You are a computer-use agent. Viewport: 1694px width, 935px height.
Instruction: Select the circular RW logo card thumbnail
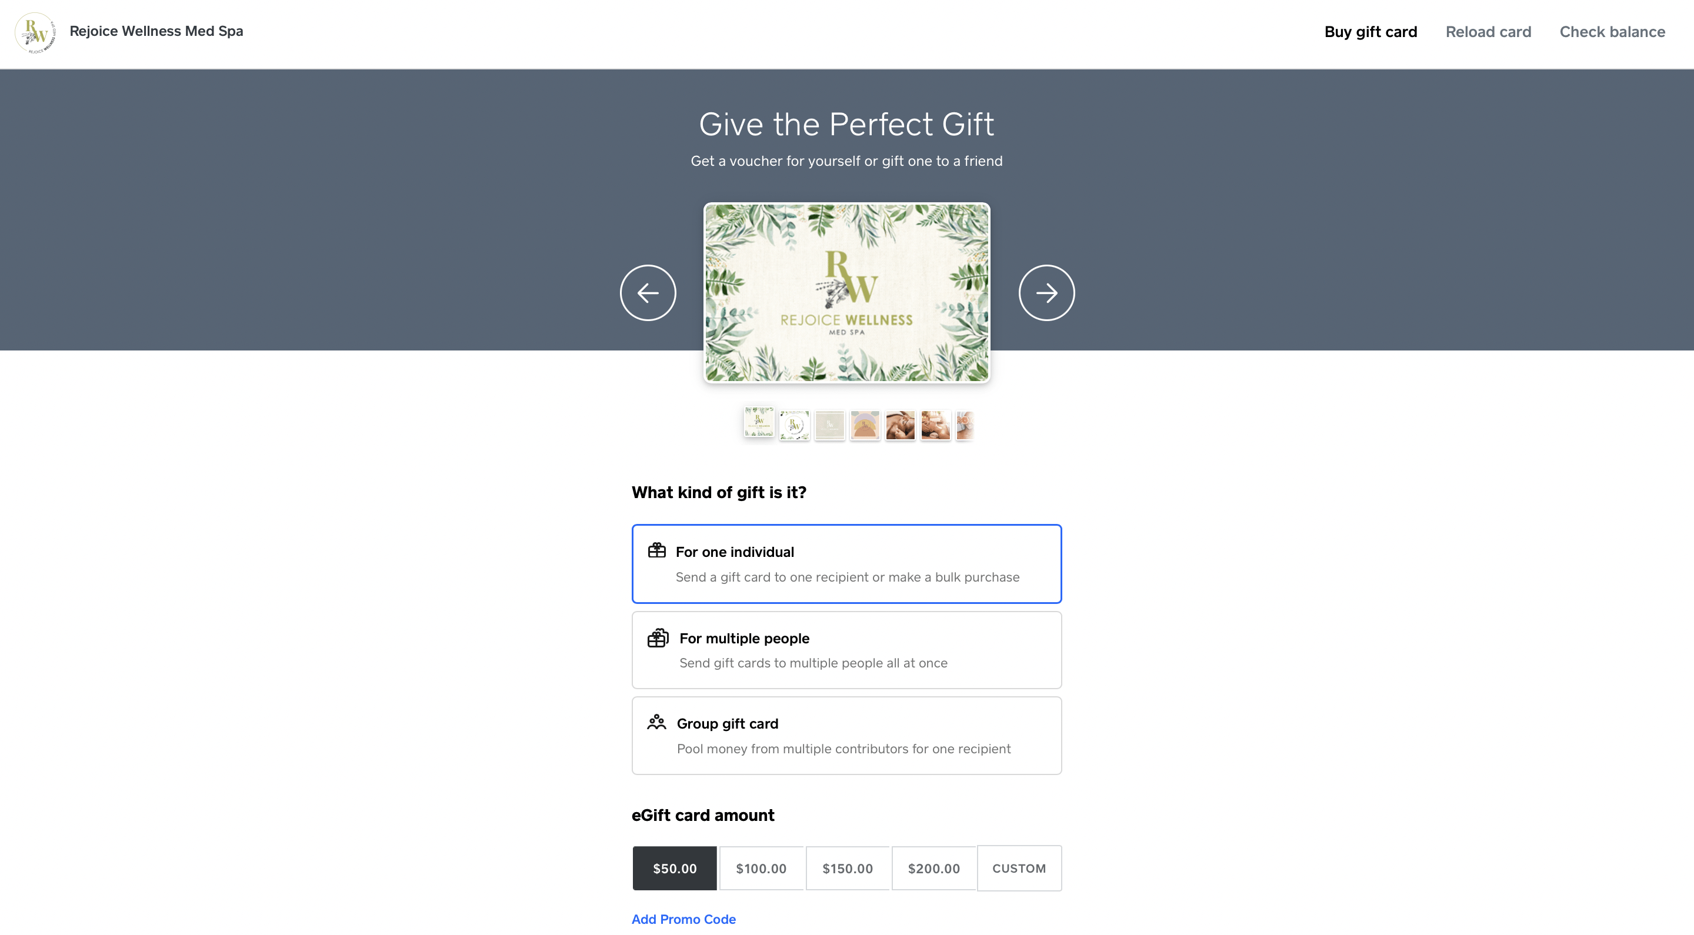coord(795,425)
